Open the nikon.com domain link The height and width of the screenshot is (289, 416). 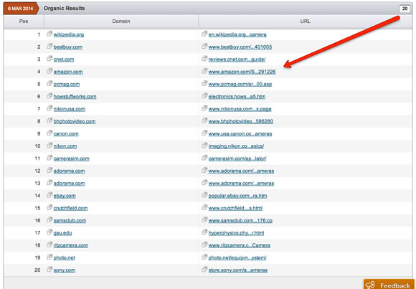65,146
